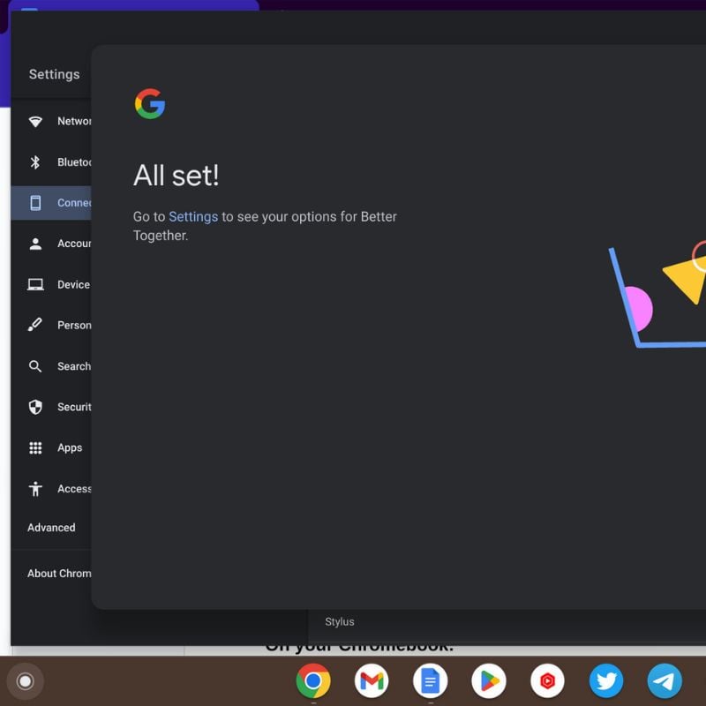Select the Network menu item
The image size is (706, 706).
click(74, 121)
